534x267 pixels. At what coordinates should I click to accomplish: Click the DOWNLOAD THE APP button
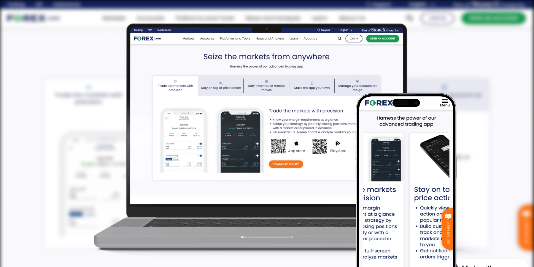point(286,164)
